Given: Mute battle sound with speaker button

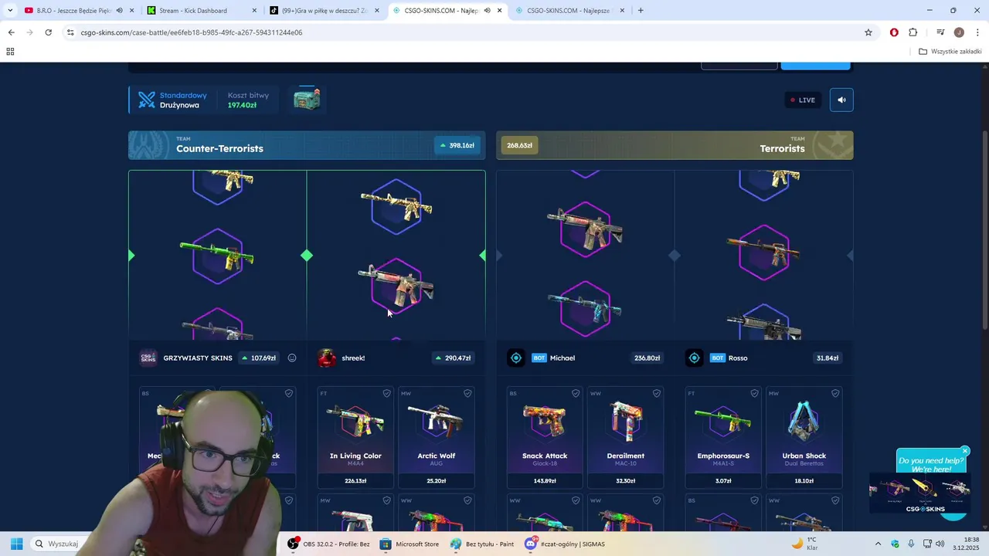Looking at the screenshot, I should pos(841,100).
